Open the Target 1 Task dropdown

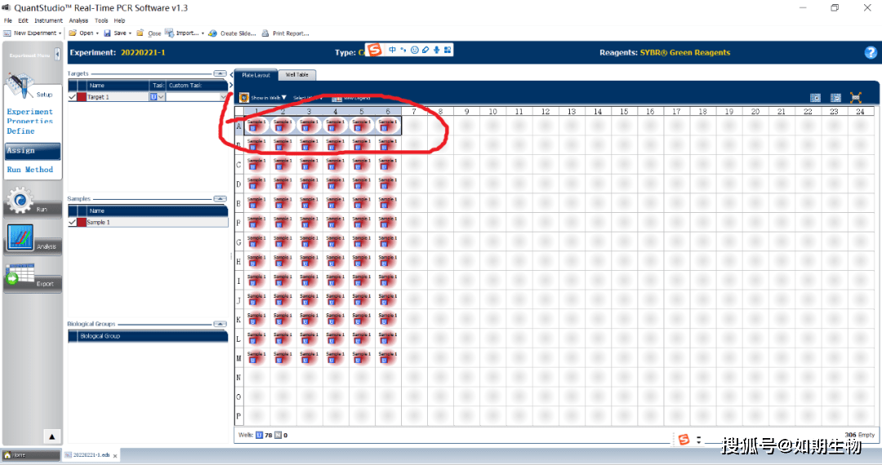[x=161, y=97]
